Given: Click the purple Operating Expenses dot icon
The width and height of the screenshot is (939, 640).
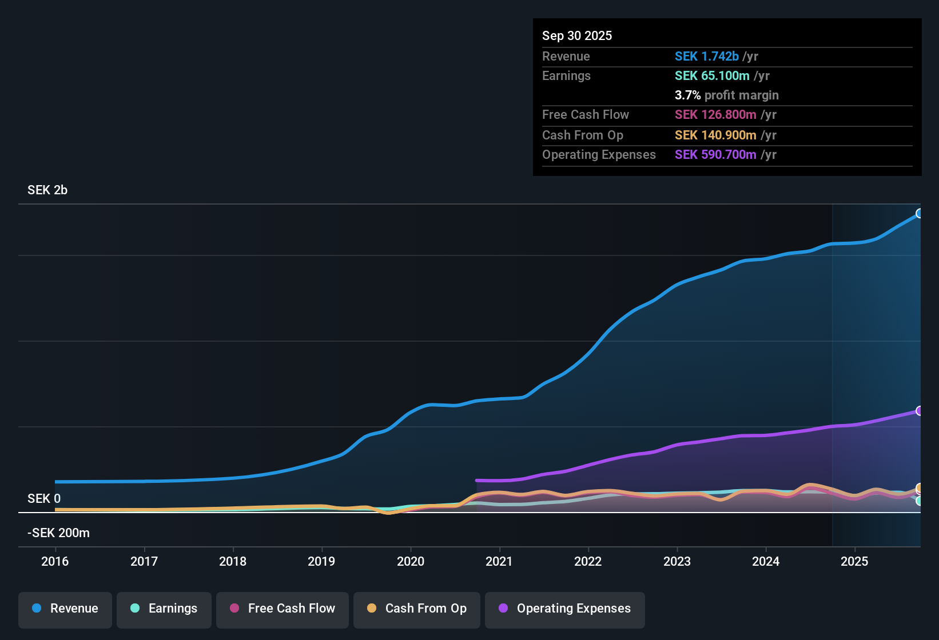Looking at the screenshot, I should point(503,609).
